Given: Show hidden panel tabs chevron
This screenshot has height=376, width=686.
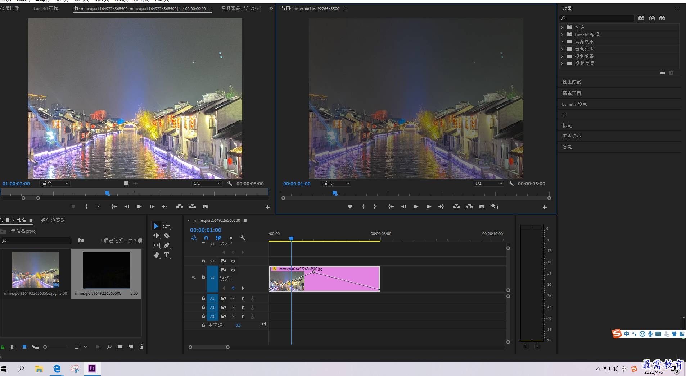Looking at the screenshot, I should 271,8.
